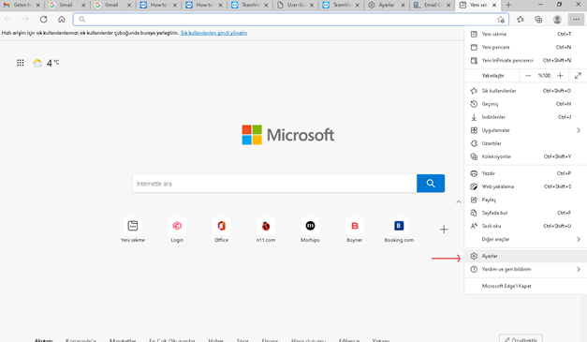Screen dimensions: 587x342
Task: Open Koleksiyonlar menu entry
Action: pos(525,156)
